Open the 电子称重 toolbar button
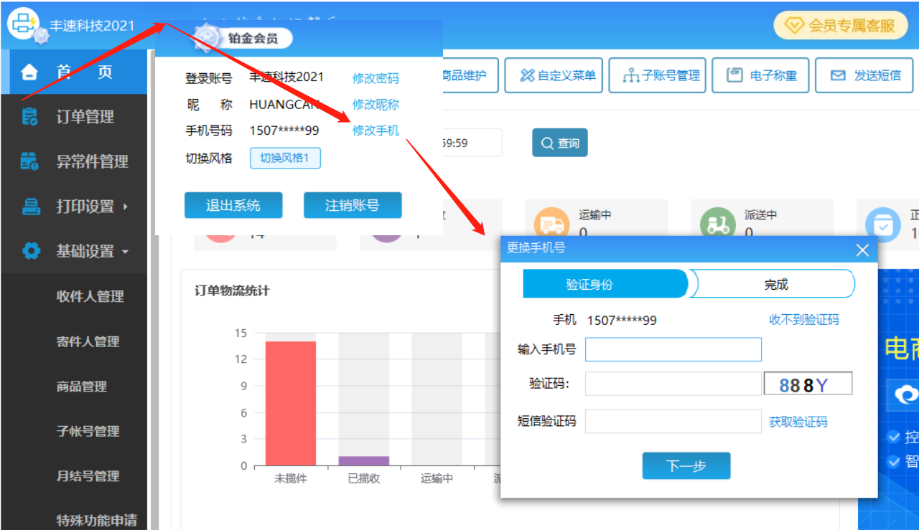Viewport: 919px width, 530px height. 761,75
